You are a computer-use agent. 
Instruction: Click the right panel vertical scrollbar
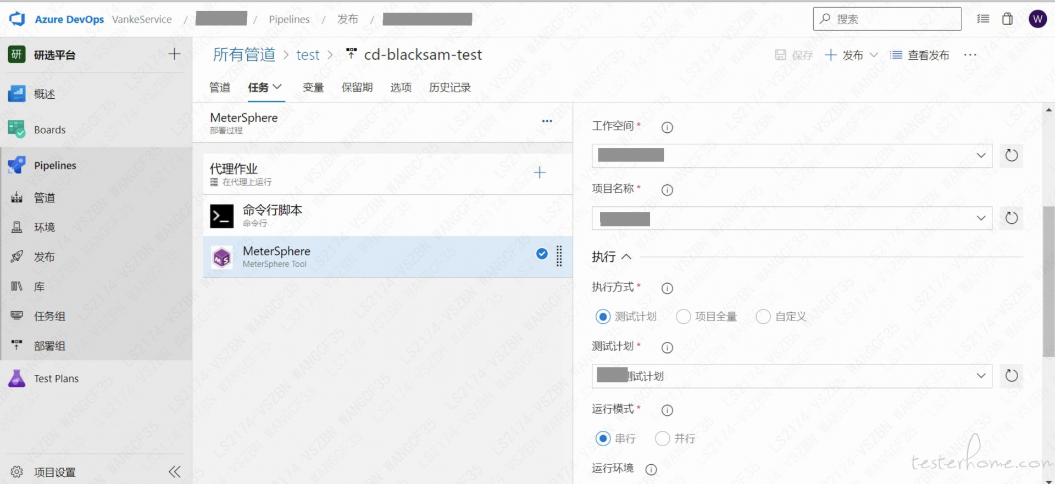pyautogui.click(x=1049, y=282)
